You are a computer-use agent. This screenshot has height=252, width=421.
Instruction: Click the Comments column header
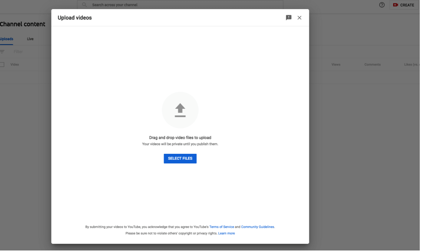pos(372,64)
